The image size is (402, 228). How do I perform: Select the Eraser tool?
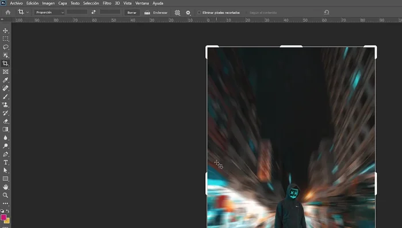click(x=5, y=121)
